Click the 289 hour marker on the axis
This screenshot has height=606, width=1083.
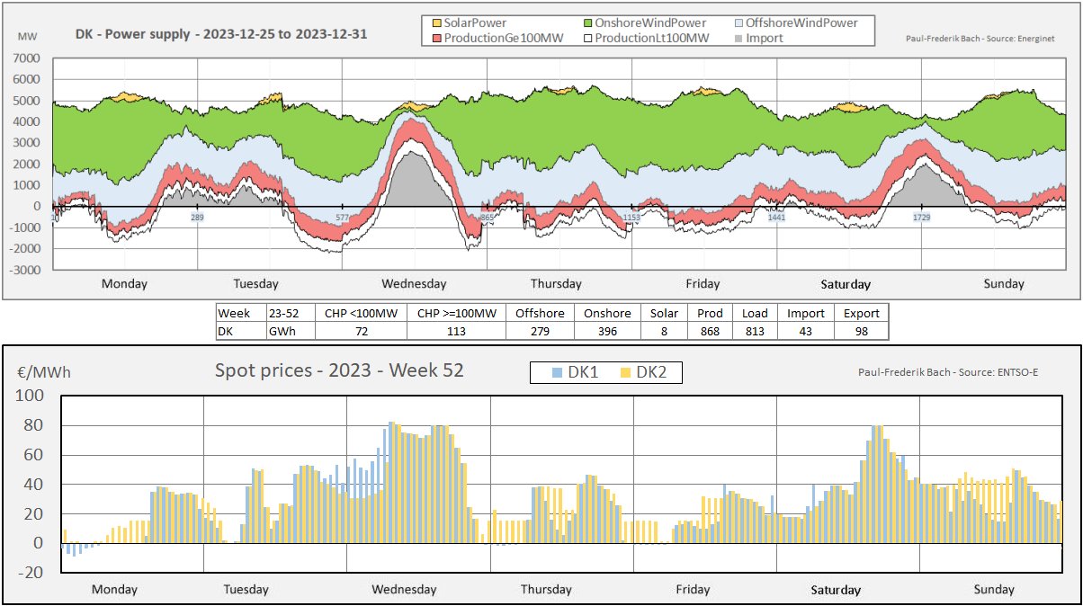197,218
